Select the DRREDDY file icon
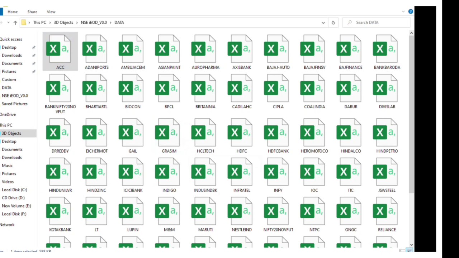459x258 pixels. coord(58,133)
